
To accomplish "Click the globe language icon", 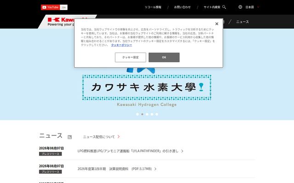I will click(240, 7).
